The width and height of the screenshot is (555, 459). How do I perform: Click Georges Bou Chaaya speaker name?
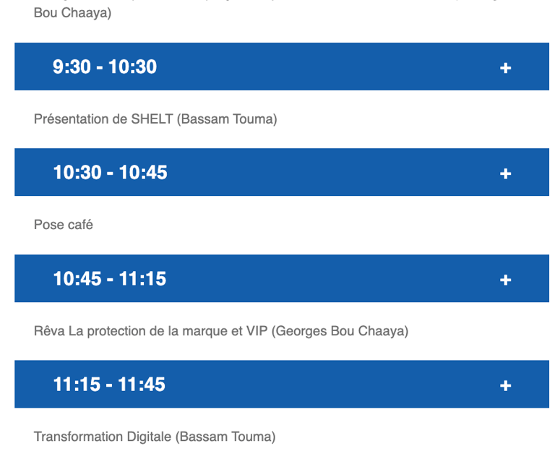coord(340,331)
